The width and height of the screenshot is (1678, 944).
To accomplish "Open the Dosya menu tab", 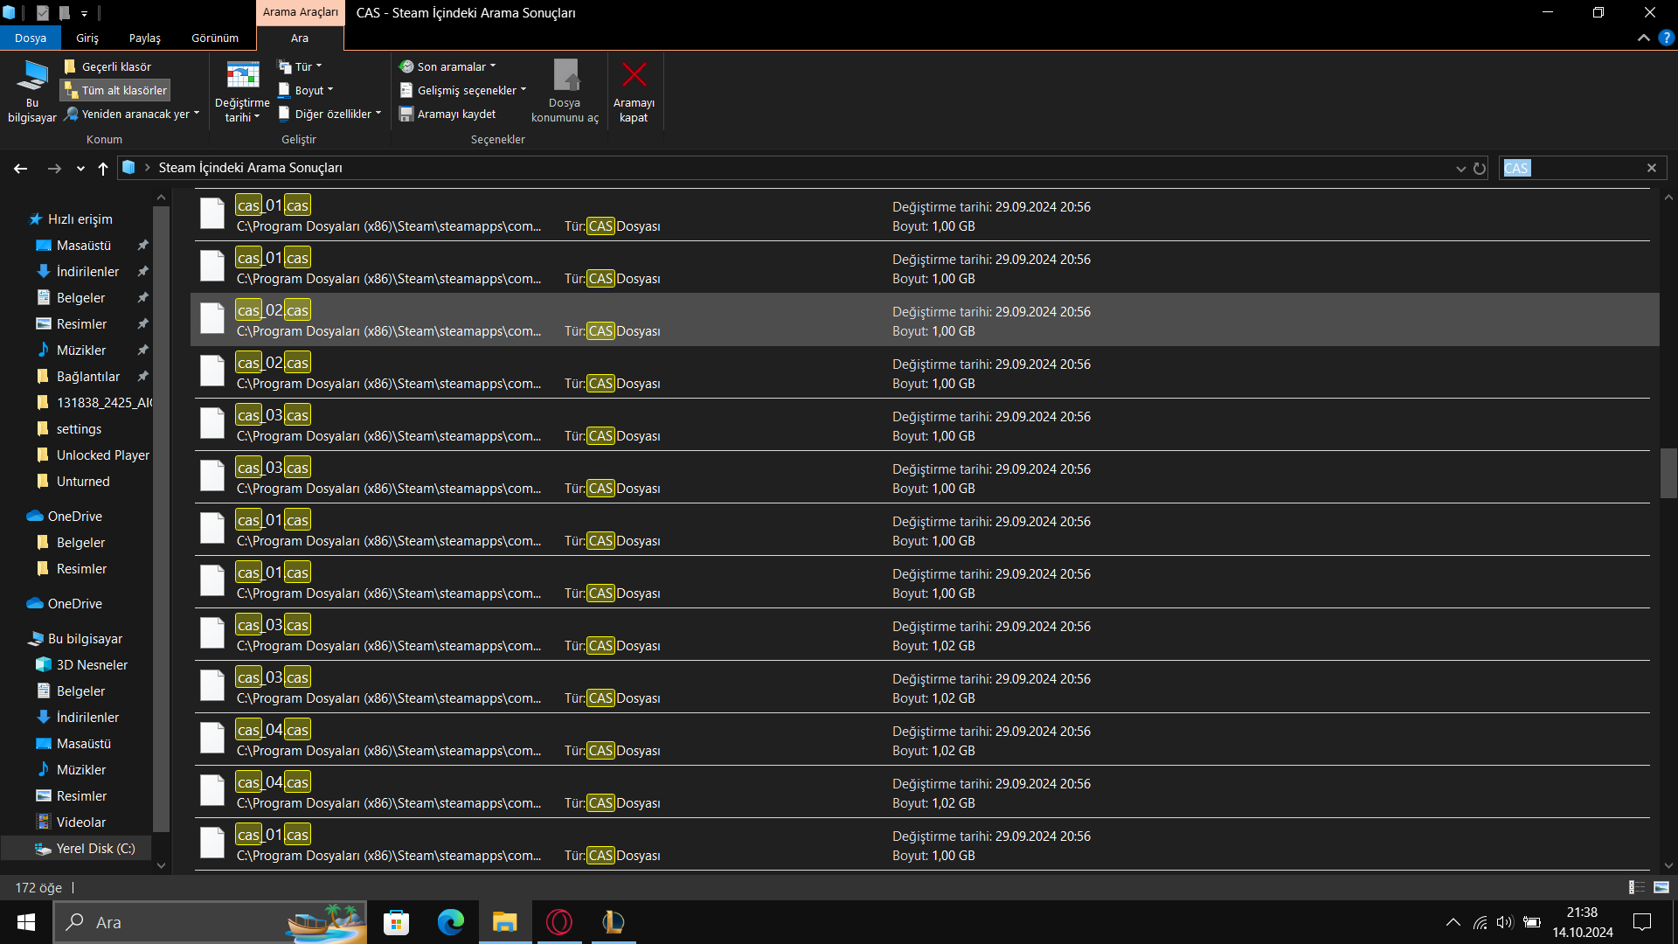I will [x=31, y=38].
